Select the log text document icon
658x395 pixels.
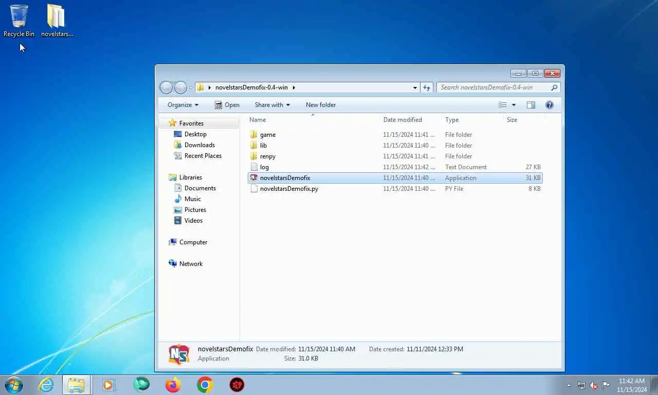pos(253,167)
